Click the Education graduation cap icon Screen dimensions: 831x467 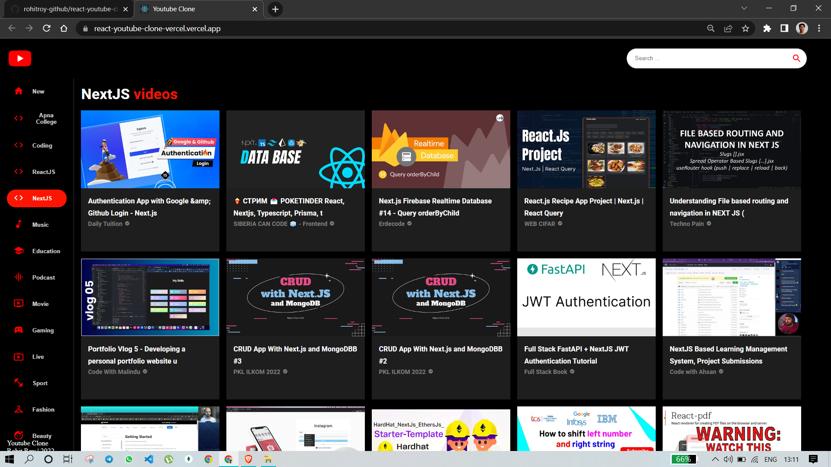click(19, 251)
